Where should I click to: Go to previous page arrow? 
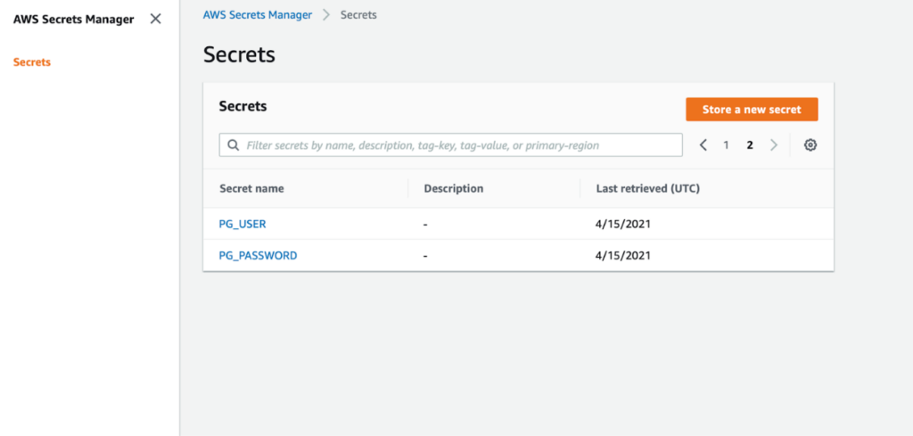(703, 145)
